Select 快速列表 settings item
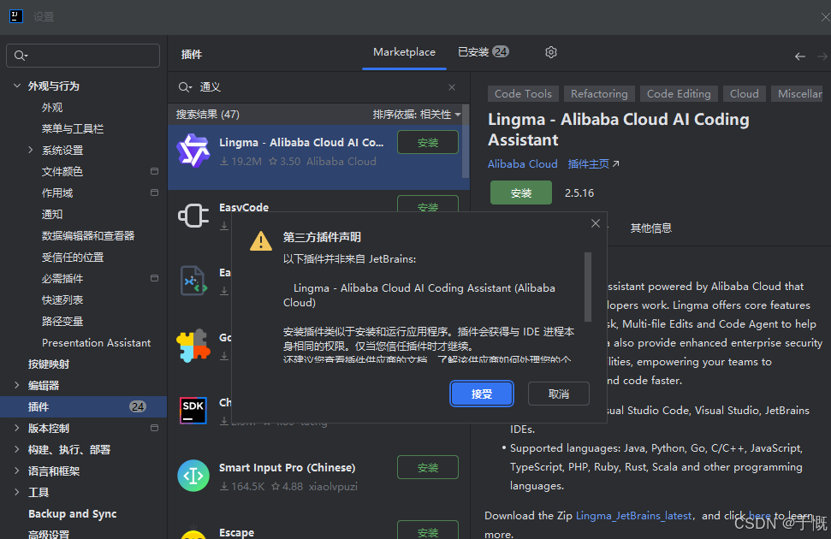Screen dimensions: 831x539 (62, 300)
